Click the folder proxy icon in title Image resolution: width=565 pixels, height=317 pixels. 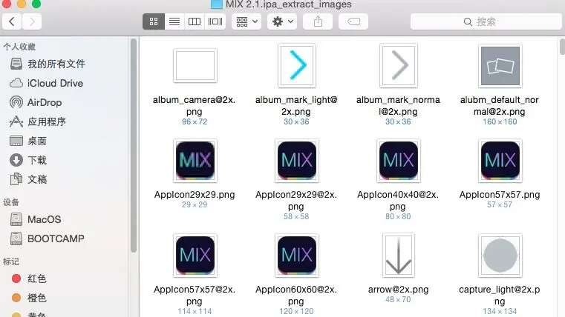(x=217, y=4)
